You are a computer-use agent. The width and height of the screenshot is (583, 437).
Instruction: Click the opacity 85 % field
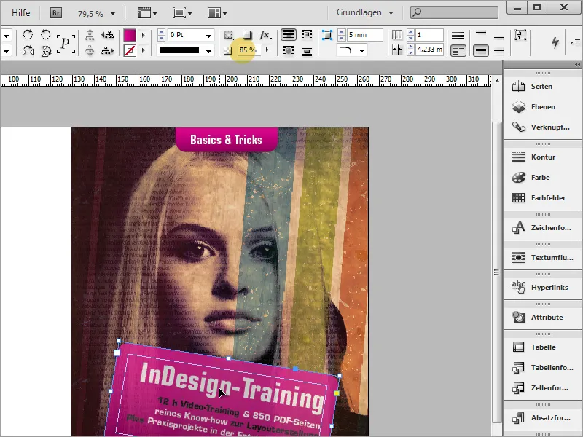249,50
